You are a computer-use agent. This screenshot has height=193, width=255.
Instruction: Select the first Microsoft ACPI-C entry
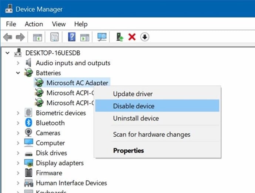coord(70,93)
